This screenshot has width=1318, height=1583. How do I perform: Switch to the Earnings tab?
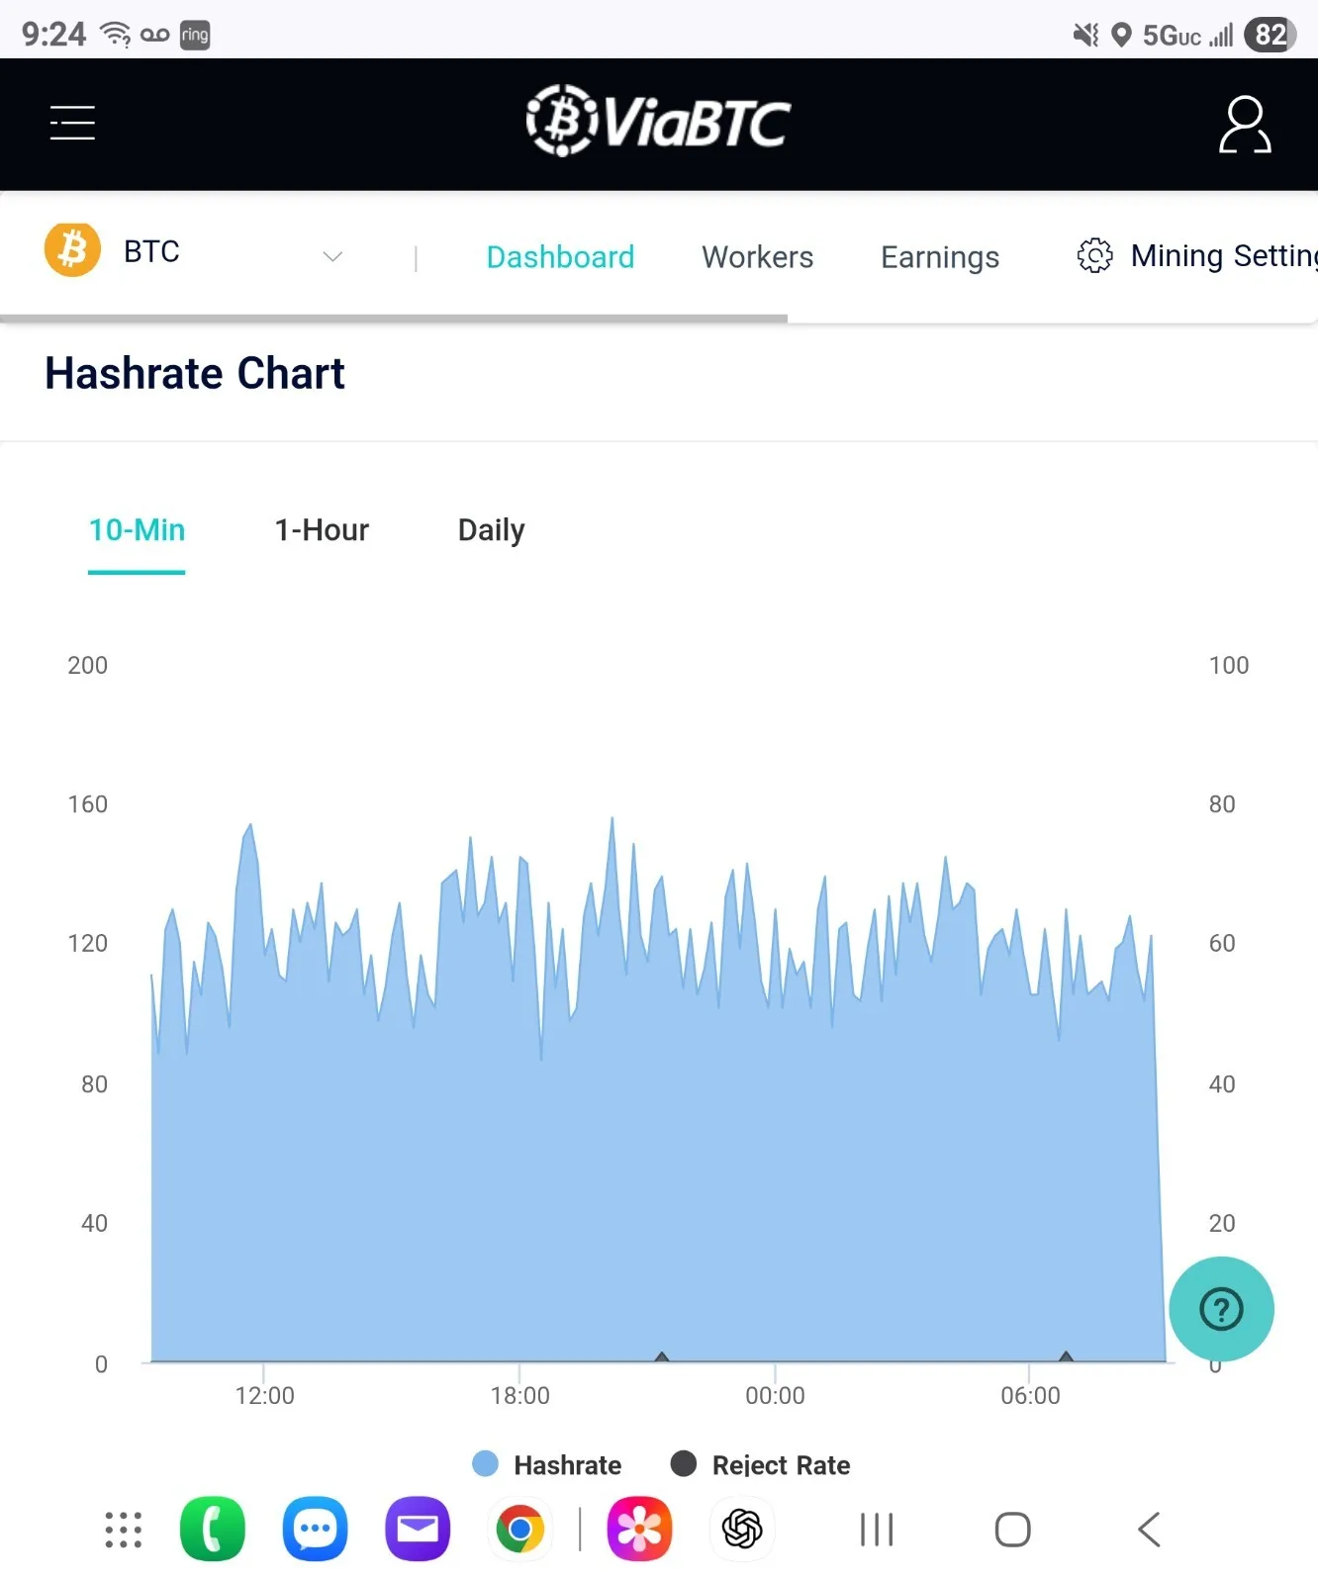[939, 257]
